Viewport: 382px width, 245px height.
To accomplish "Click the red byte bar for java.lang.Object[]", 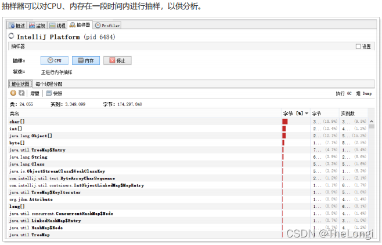I will pyautogui.click(x=284, y=136).
